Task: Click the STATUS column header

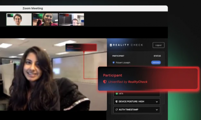Action: (x=157, y=56)
